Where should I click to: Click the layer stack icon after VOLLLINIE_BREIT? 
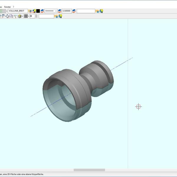(30, 11)
